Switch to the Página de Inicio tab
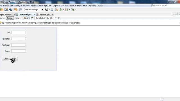The image size is (180, 101). point(6,15)
